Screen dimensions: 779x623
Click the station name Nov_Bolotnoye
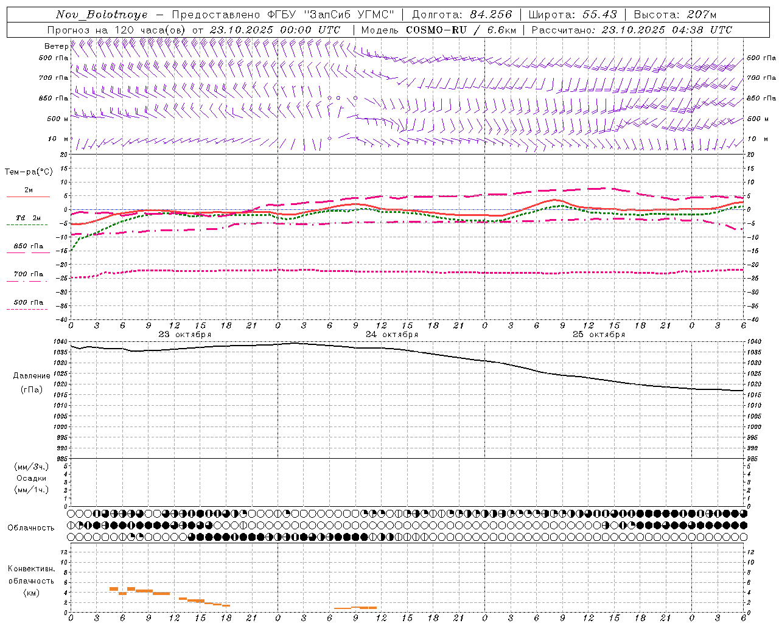[x=102, y=15]
